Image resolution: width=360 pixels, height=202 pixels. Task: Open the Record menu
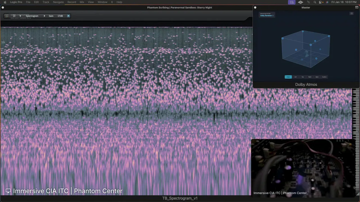point(72,2)
